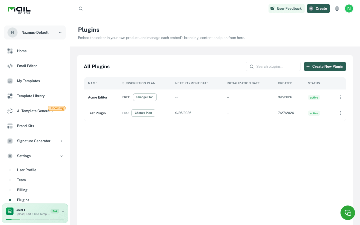Click Create New Plugin

click(x=325, y=66)
